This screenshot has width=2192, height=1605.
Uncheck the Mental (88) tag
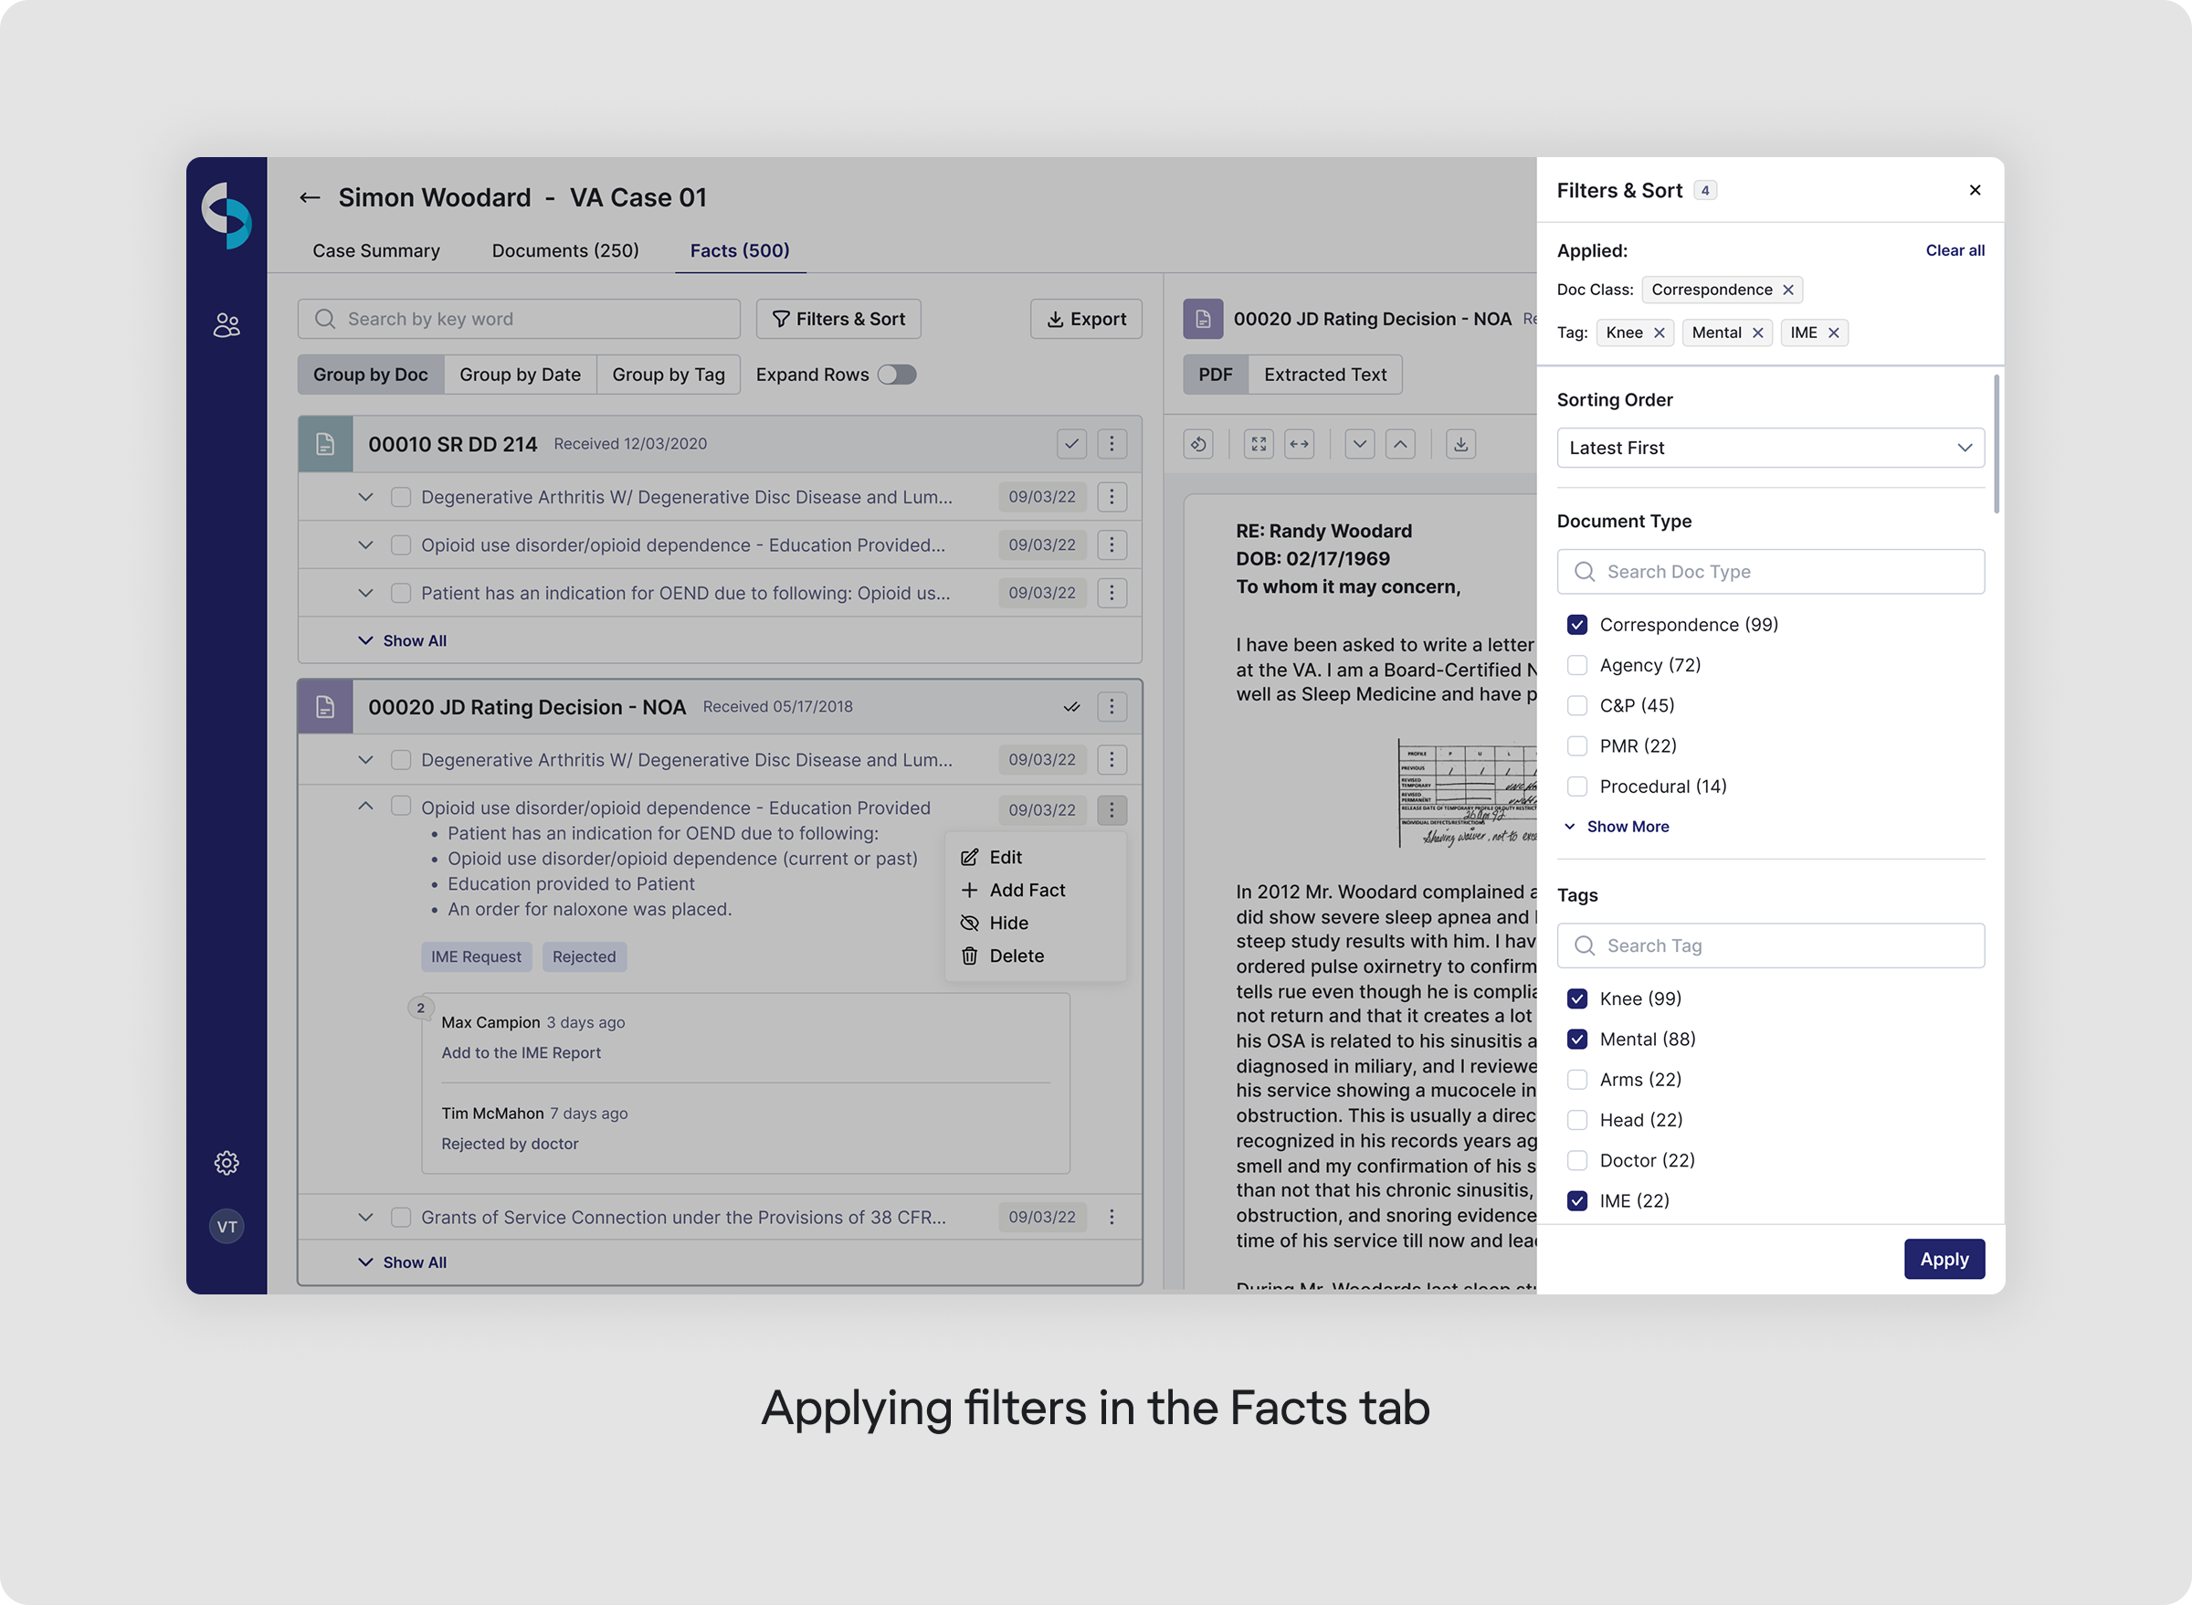1577,1040
